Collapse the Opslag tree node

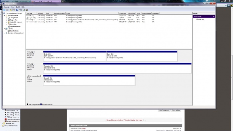pos(4,29)
